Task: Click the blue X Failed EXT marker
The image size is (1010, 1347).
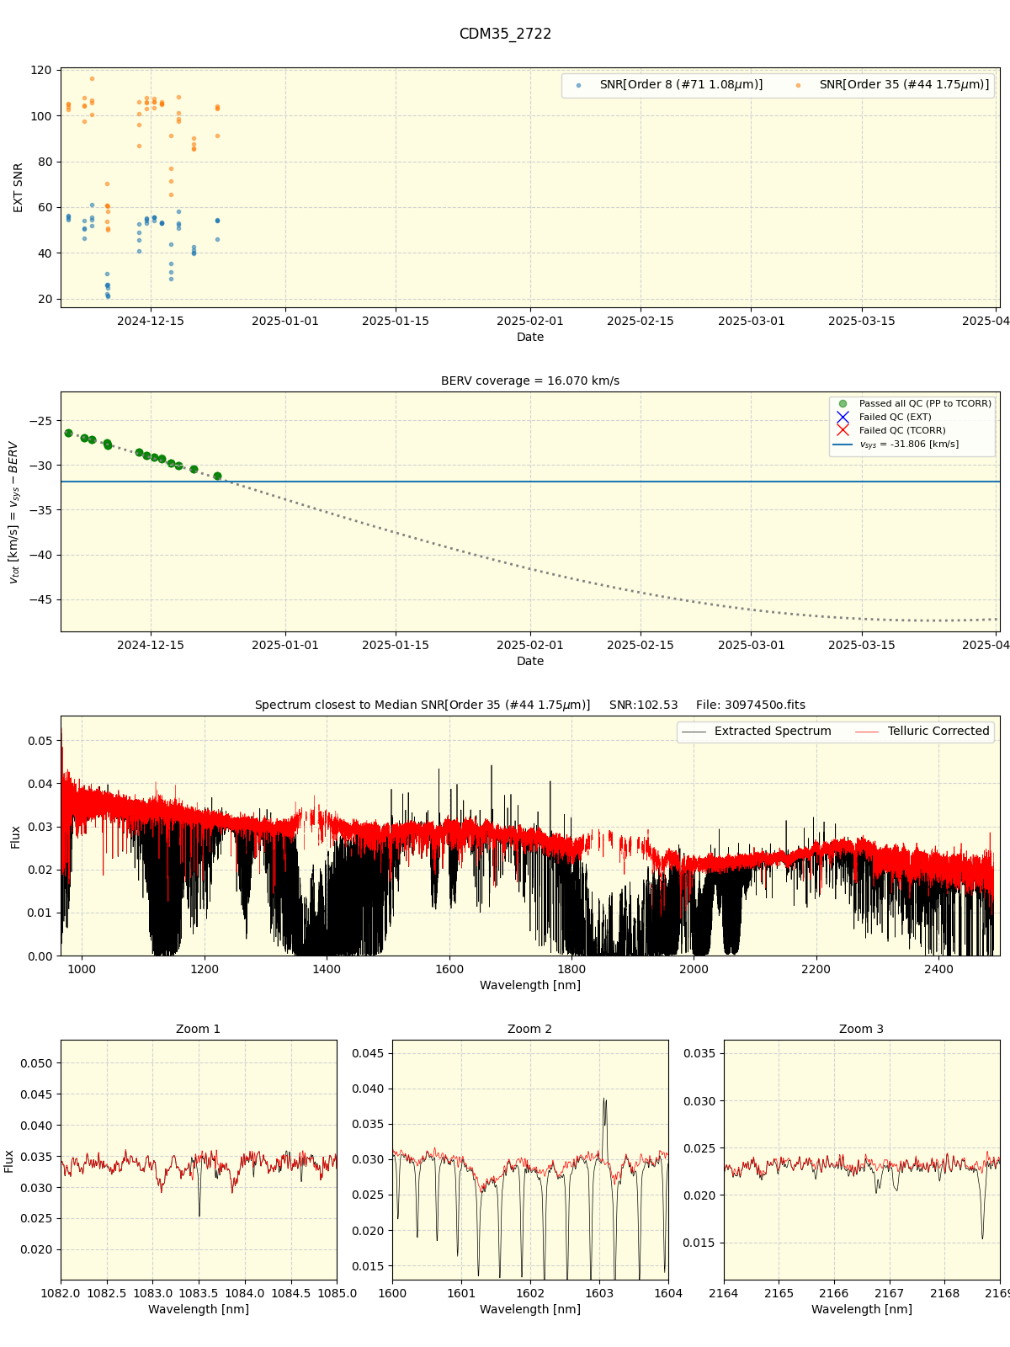Action: pos(843,418)
